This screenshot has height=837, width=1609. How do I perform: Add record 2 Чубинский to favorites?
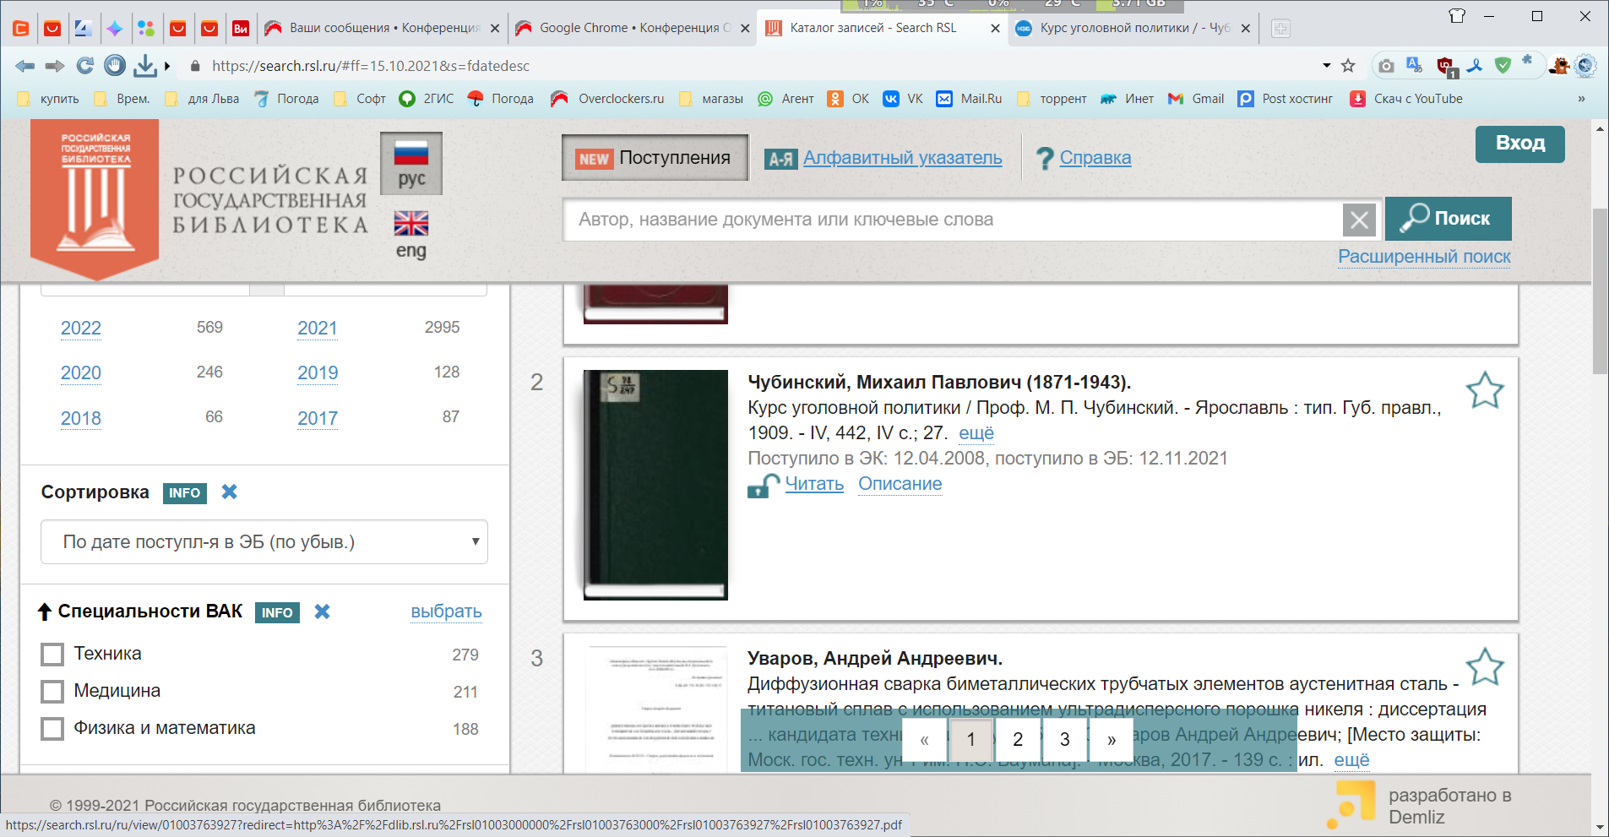1484,390
